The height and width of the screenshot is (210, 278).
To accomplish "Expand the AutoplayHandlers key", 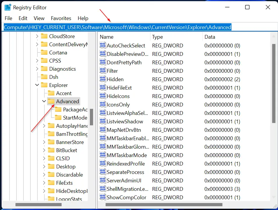I will click(x=44, y=126).
